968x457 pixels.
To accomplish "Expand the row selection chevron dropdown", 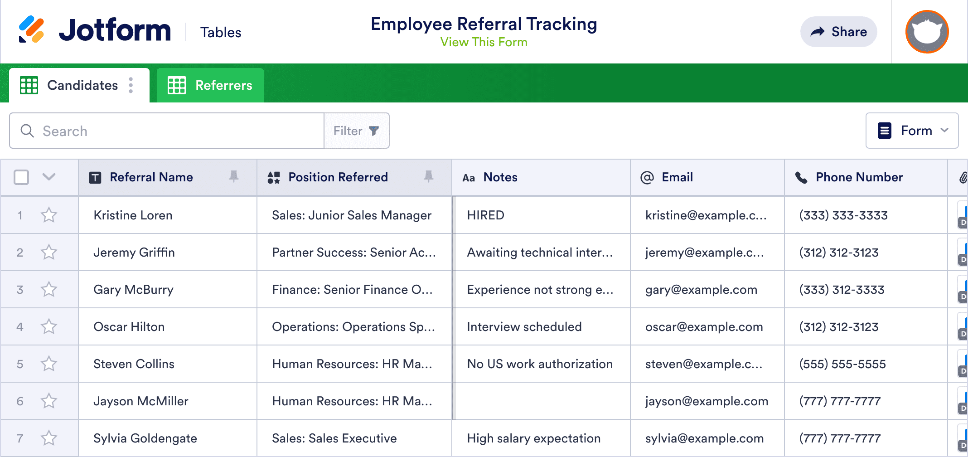I will point(49,177).
